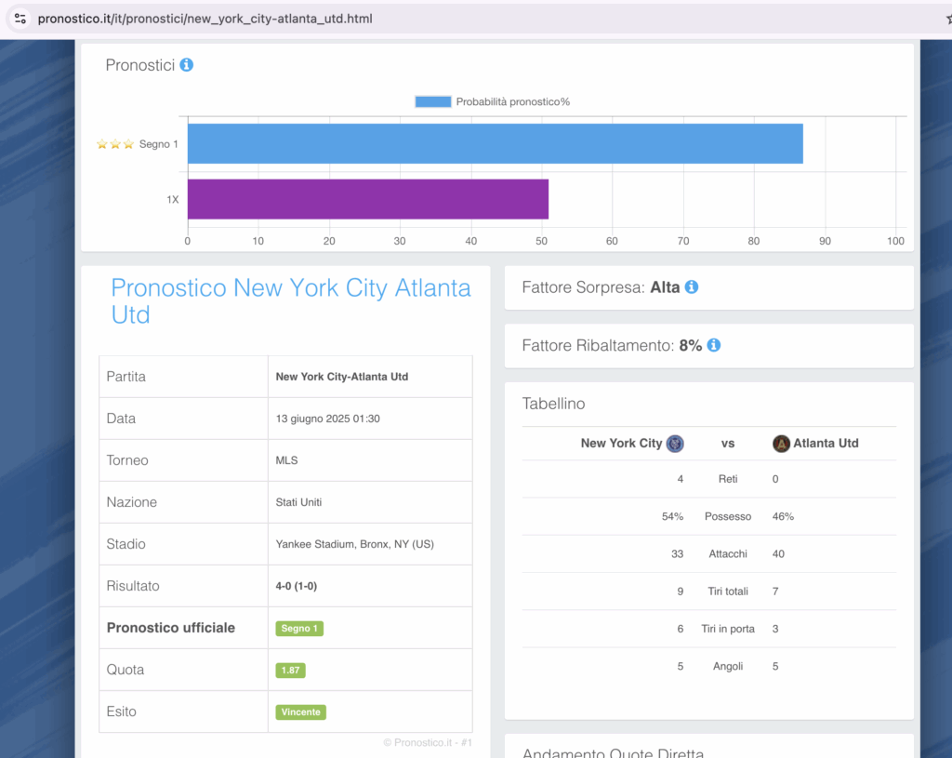Click the 'Fattore Ribaltamento: 8%' text
Screen dimensions: 952x758
(x=612, y=346)
